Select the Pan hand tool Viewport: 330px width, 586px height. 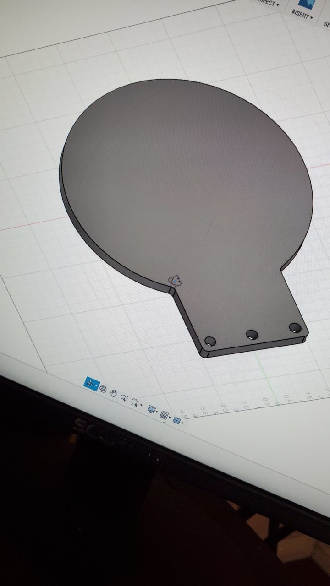[x=114, y=393]
